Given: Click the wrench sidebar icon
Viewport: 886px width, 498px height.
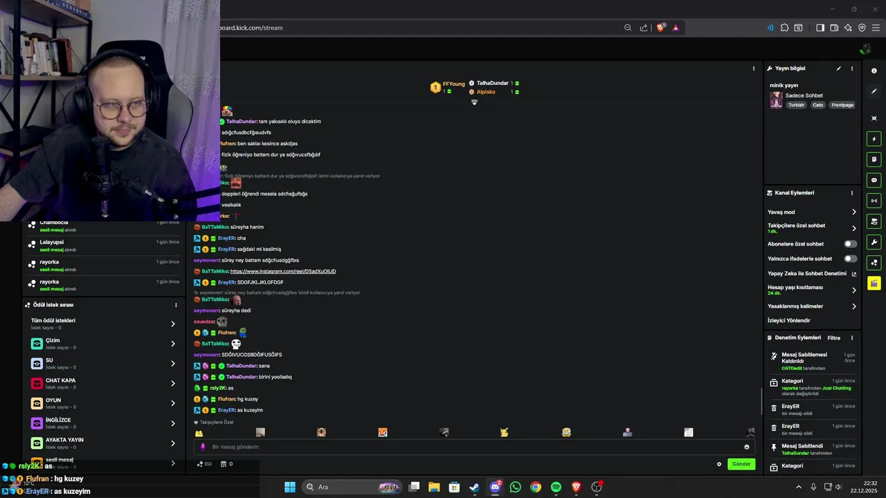Looking at the screenshot, I should [874, 242].
